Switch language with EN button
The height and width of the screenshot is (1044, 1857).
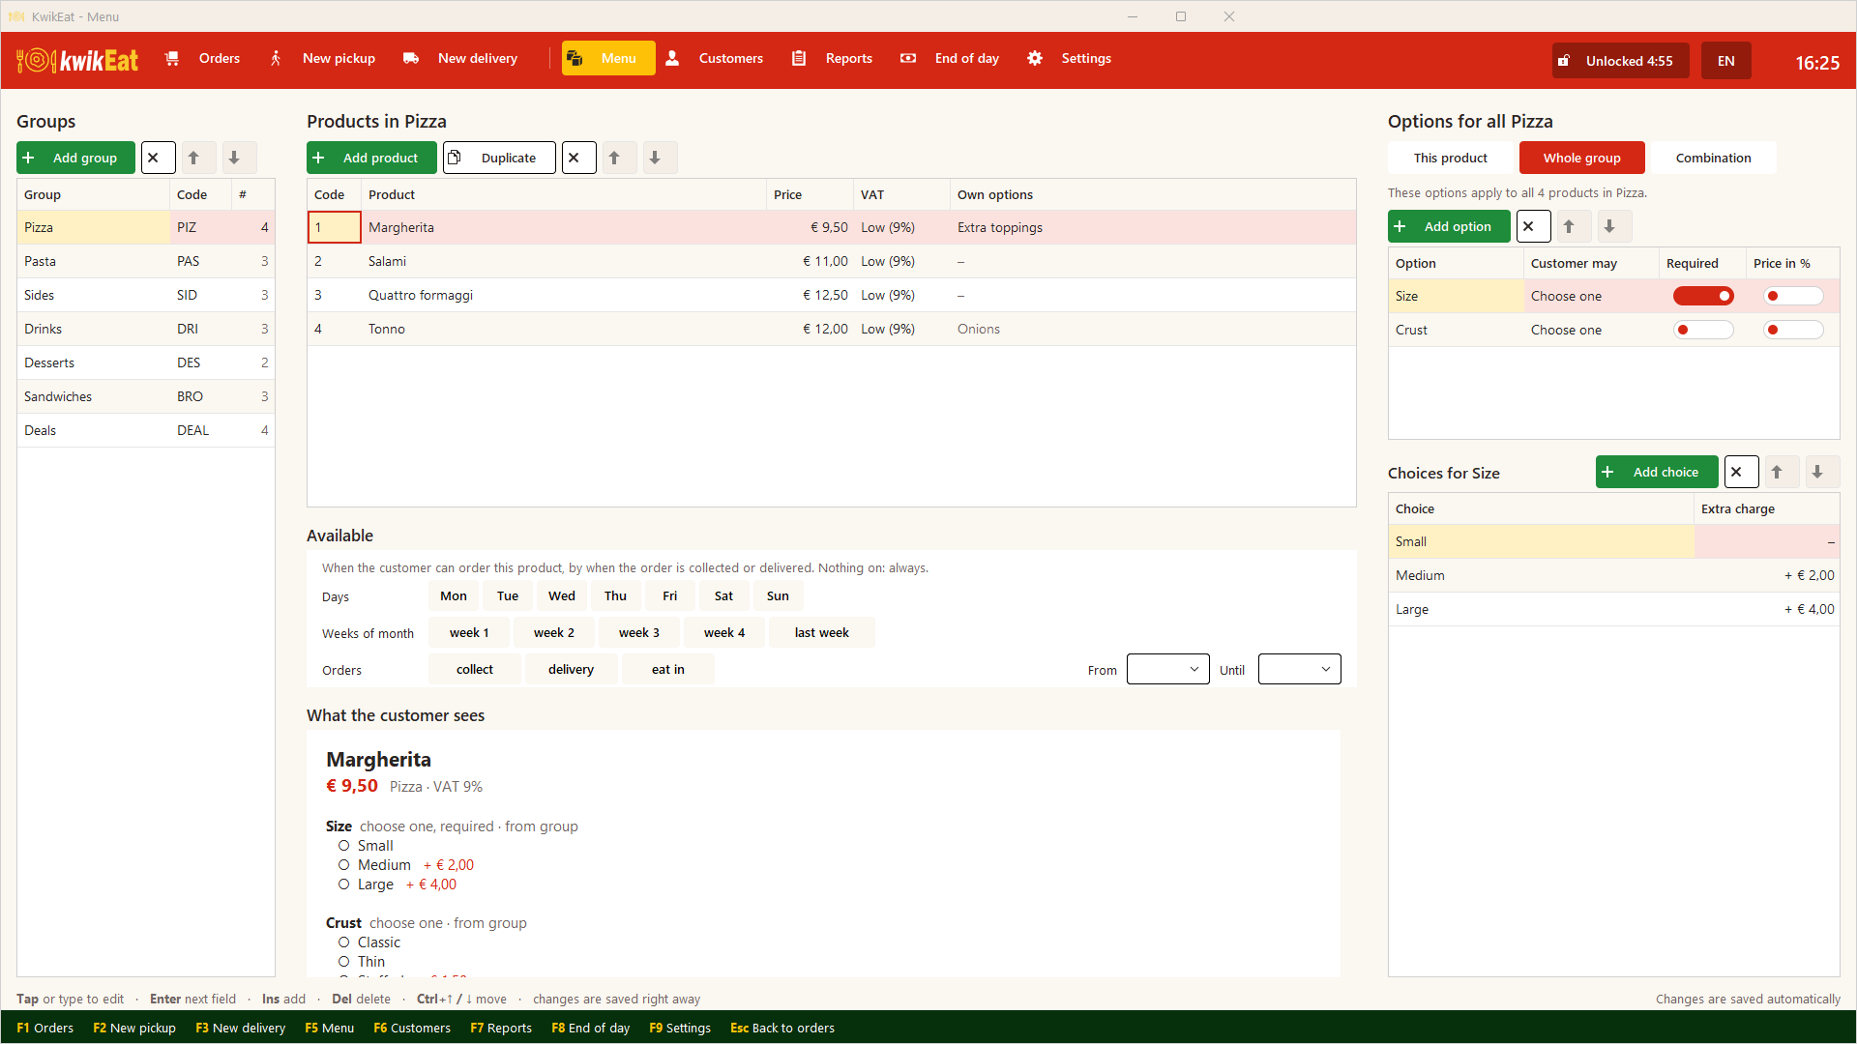1726,61
